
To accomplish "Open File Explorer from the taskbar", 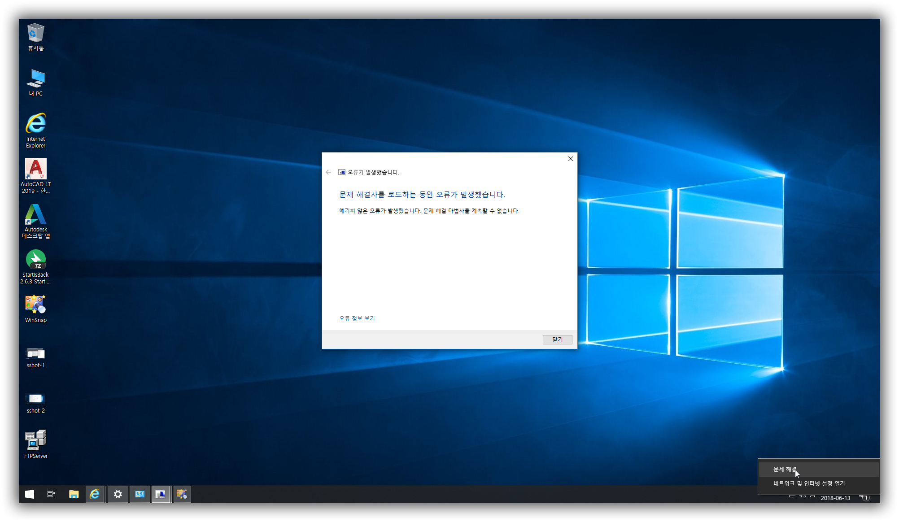I will (74, 494).
